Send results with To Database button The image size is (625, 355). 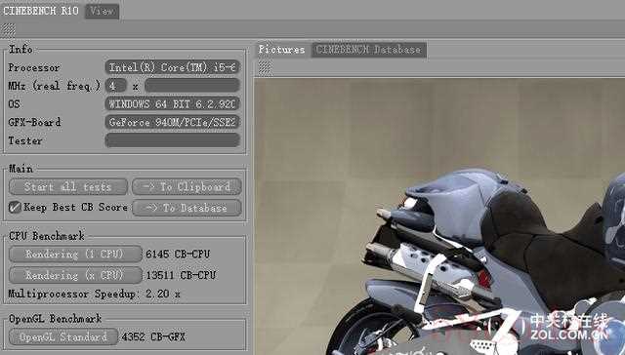(x=187, y=208)
